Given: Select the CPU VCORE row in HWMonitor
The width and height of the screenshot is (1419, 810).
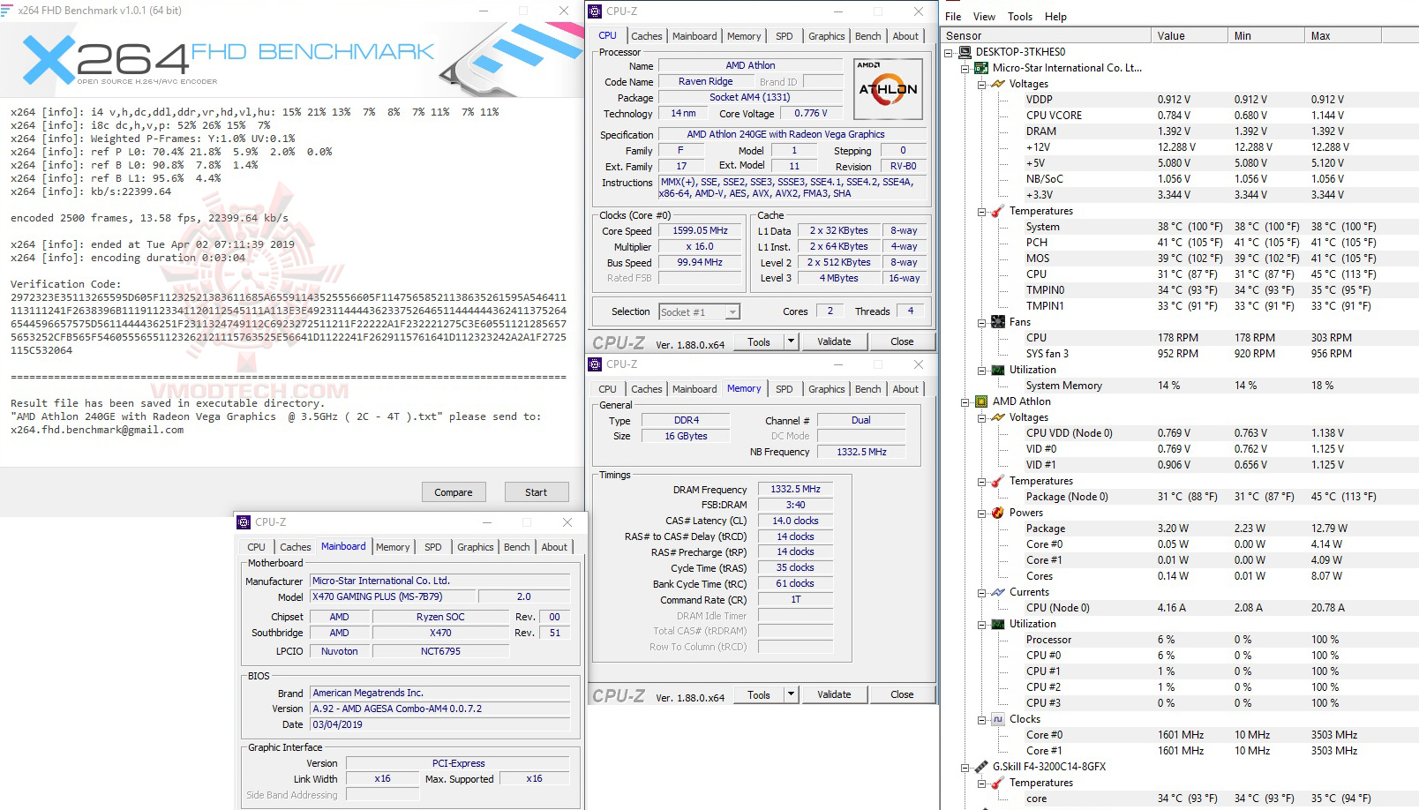Looking at the screenshot, I should pos(1180,116).
